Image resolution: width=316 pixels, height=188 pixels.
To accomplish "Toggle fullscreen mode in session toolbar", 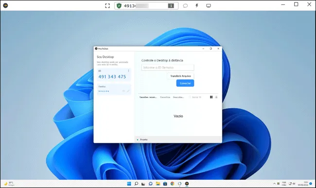I will point(107,6).
